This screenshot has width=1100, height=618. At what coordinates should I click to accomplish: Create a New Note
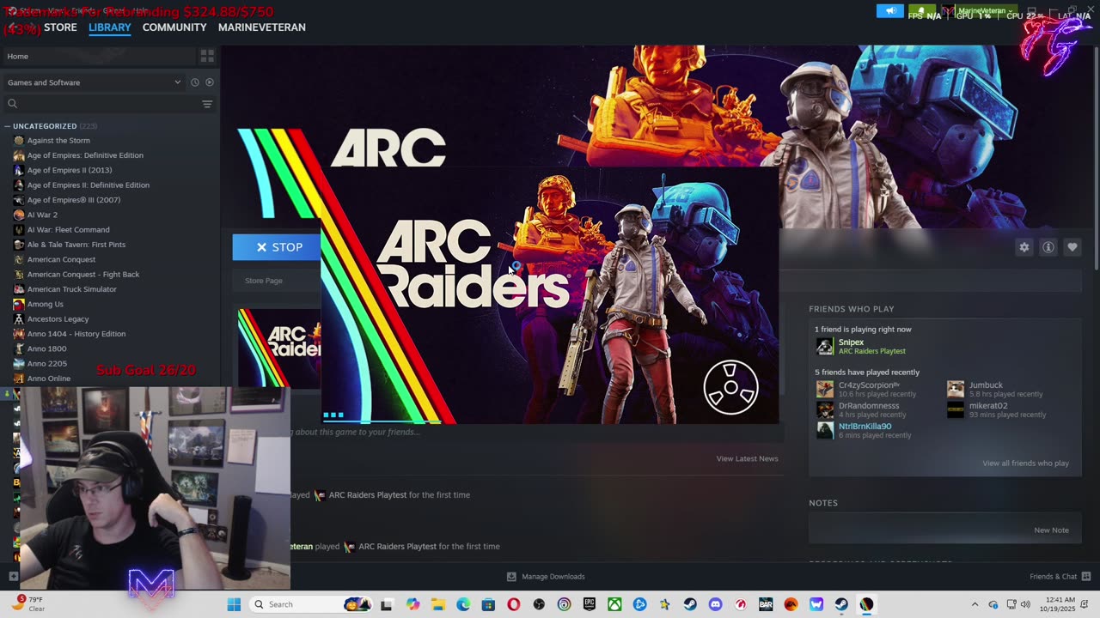coord(1051,530)
